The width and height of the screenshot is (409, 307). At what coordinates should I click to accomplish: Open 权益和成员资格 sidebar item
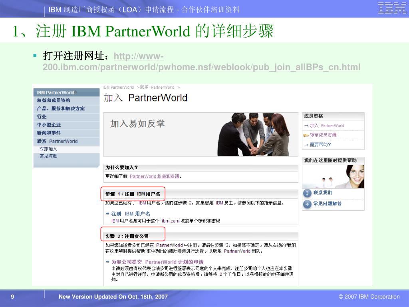coord(67,100)
